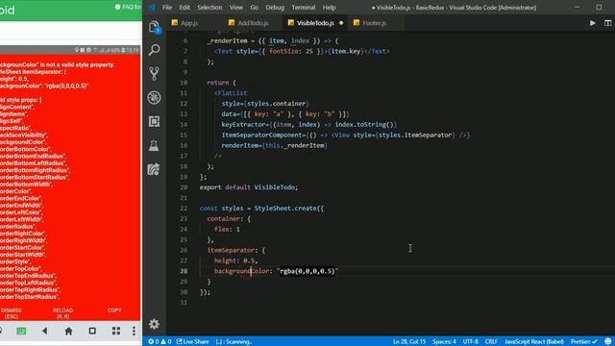Screen dimensions: 615x346
Task: Tap the Android recent apps square button
Action: 92,331
